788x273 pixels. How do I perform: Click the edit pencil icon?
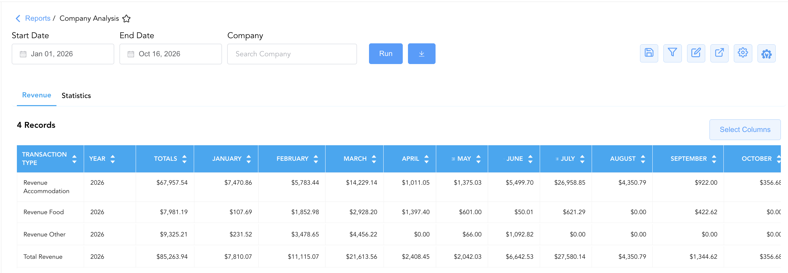[x=696, y=53]
